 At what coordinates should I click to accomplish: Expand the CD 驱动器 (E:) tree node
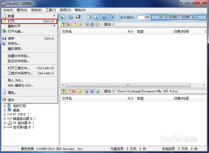click(x=5, y=123)
